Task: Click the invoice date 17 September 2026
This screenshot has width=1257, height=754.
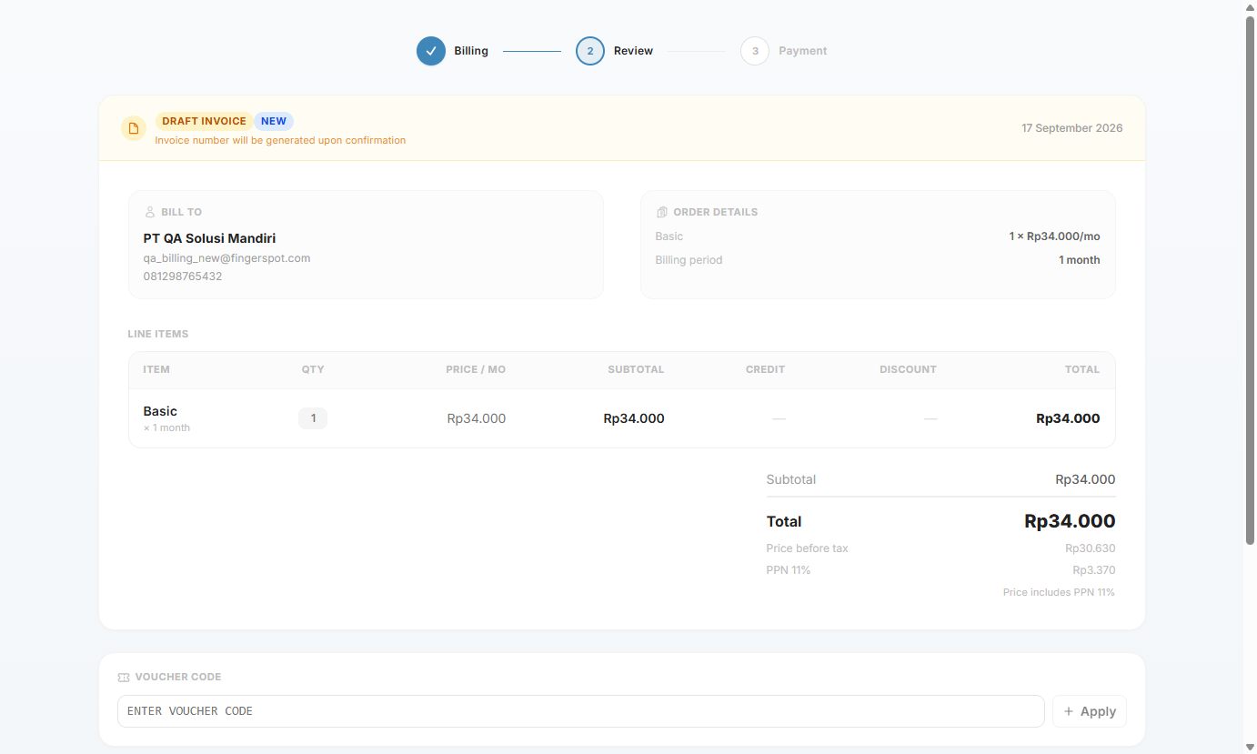Action: tap(1072, 128)
